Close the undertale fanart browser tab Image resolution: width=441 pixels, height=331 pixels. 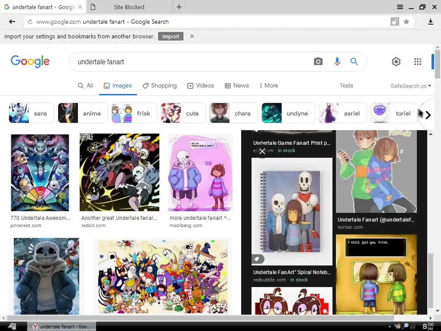click(80, 7)
